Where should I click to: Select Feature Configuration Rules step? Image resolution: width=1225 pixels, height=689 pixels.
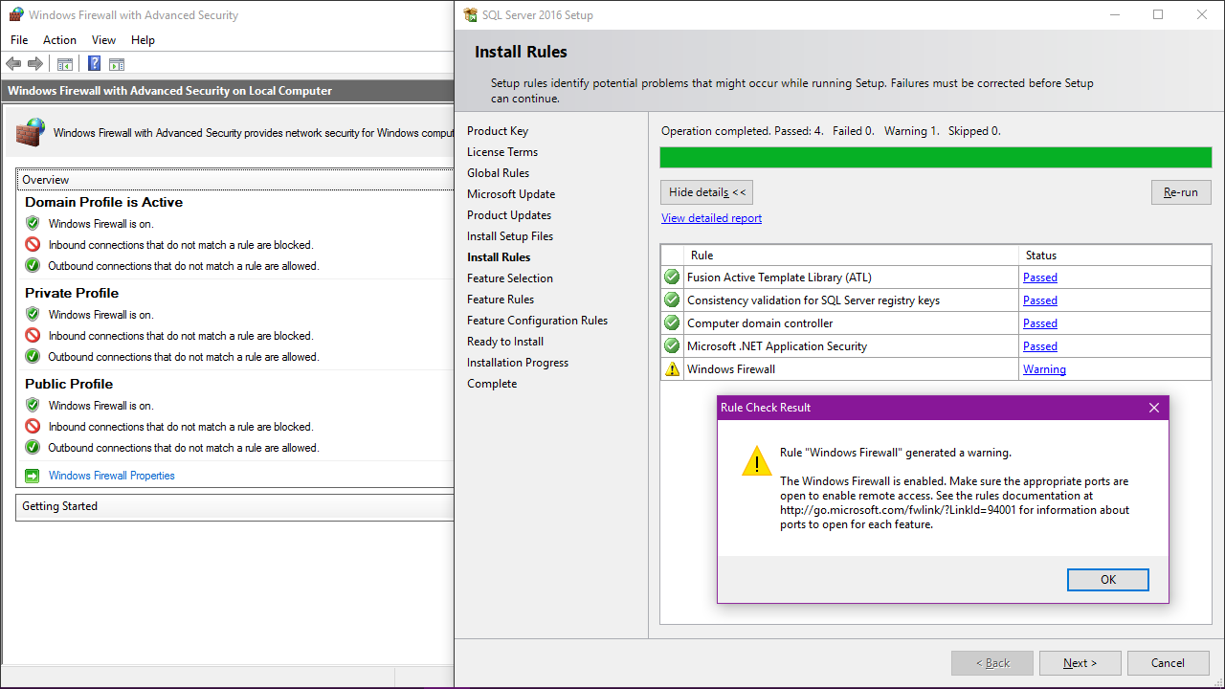point(537,321)
